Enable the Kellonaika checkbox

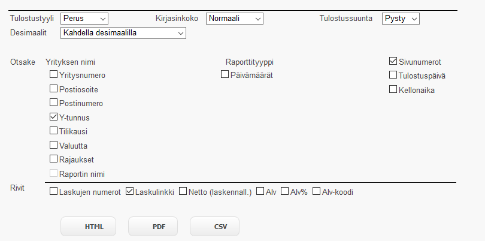[x=393, y=89]
